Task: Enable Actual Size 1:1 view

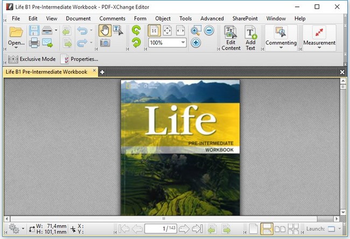Action: tap(154, 31)
